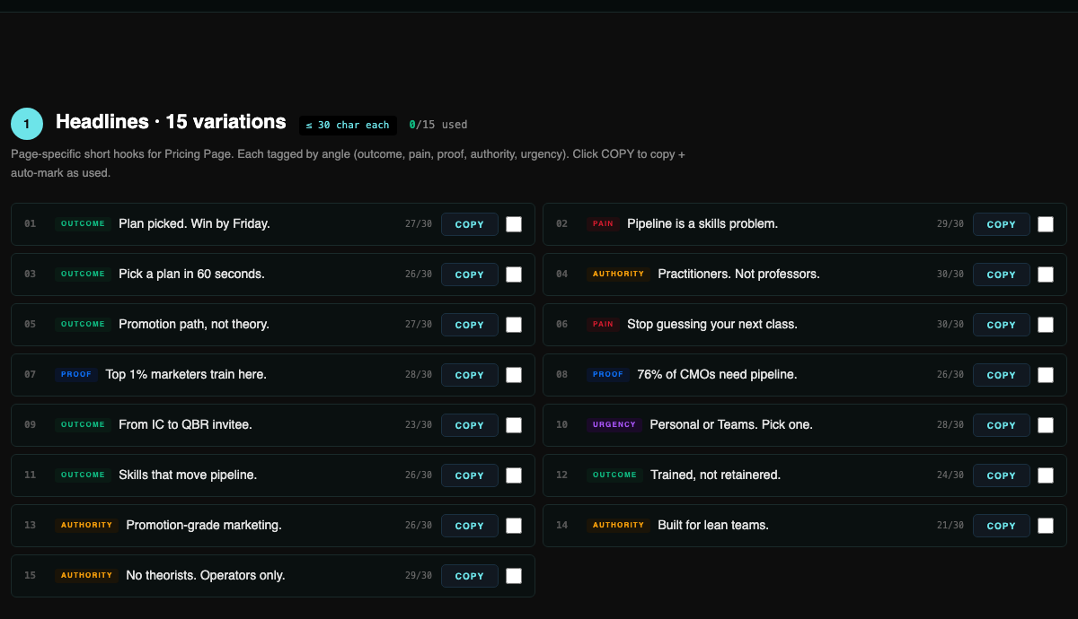The width and height of the screenshot is (1078, 619).
Task: Check 'Trained, not retainered.' checkbox
Action: (x=1046, y=475)
